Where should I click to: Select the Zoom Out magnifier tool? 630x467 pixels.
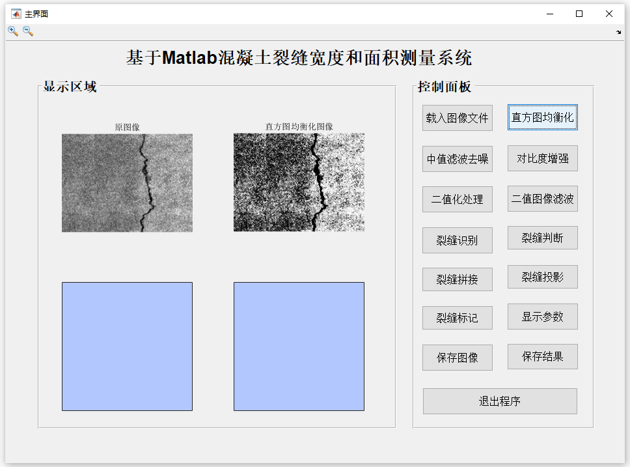click(28, 31)
